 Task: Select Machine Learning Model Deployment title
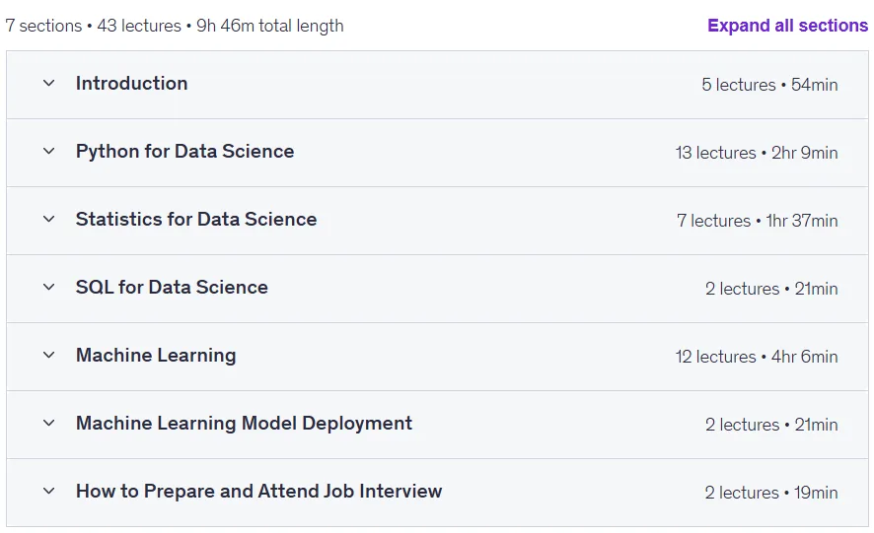coord(244,424)
